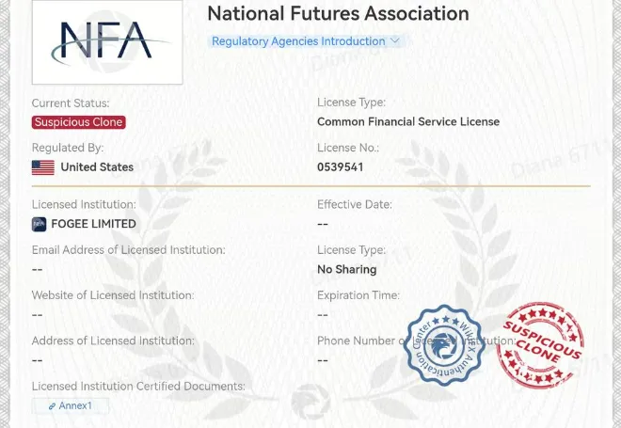Select license number 0539541

click(x=341, y=167)
